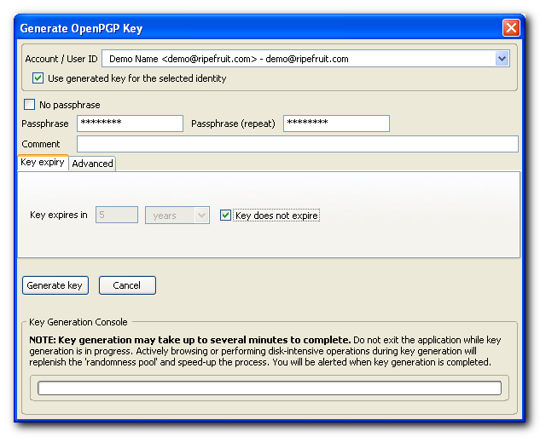Click the key generation progress bar
Image resolution: width=540 pixels, height=437 pixels.
pos(270,388)
